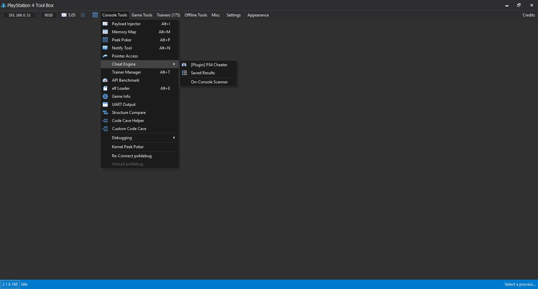The height and width of the screenshot is (289, 538).
Task: Select Pointer Access menu entry
Action: [x=140, y=56]
